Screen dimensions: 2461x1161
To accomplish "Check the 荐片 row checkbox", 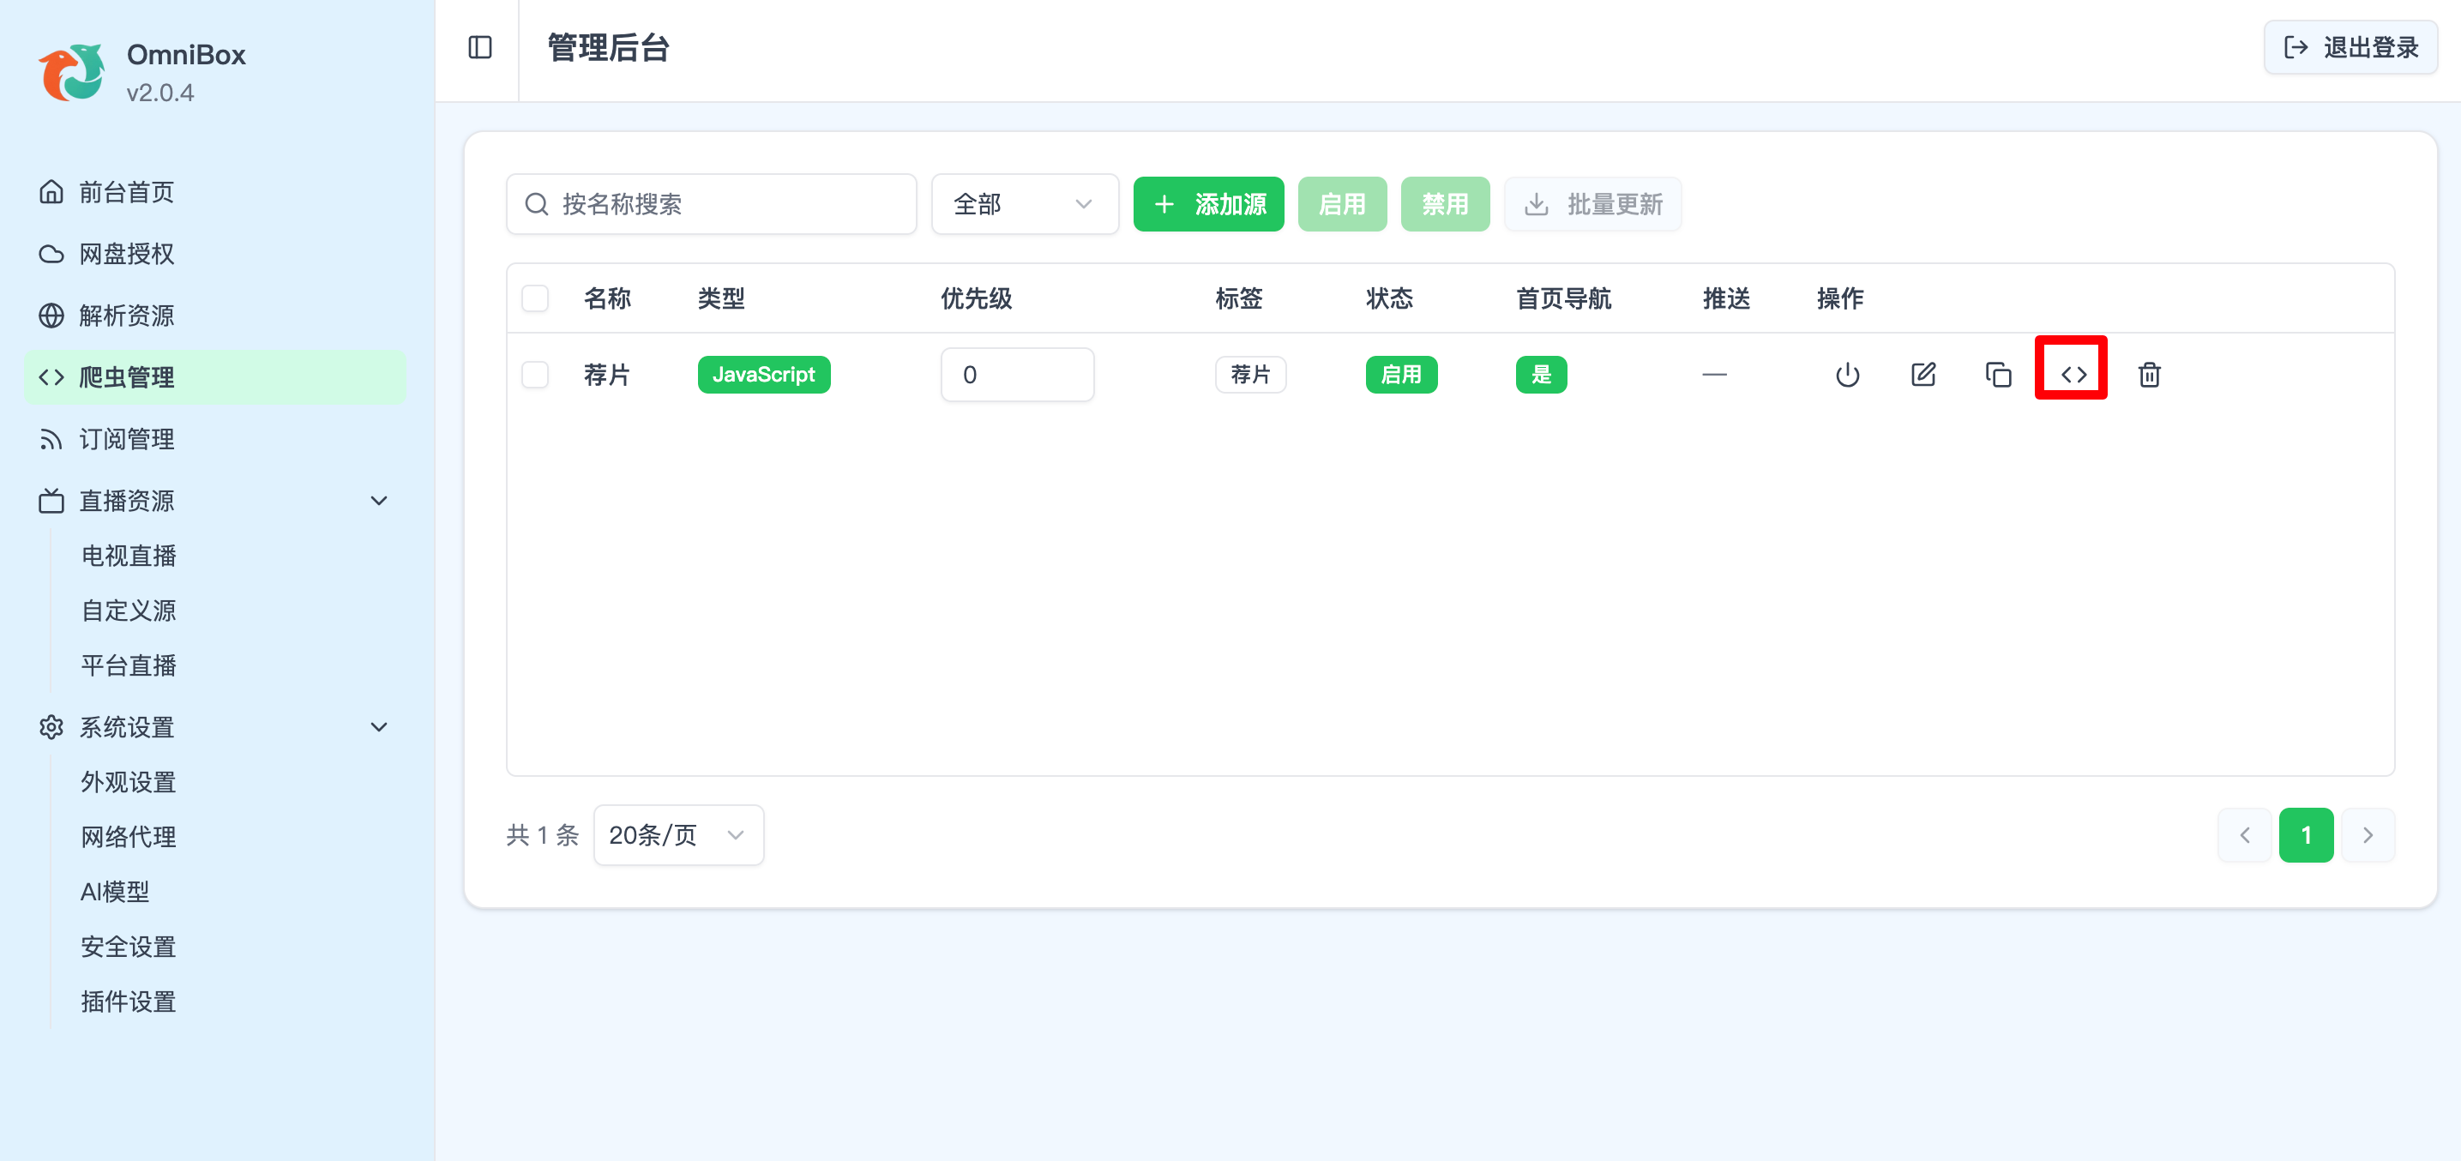I will pyautogui.click(x=535, y=375).
